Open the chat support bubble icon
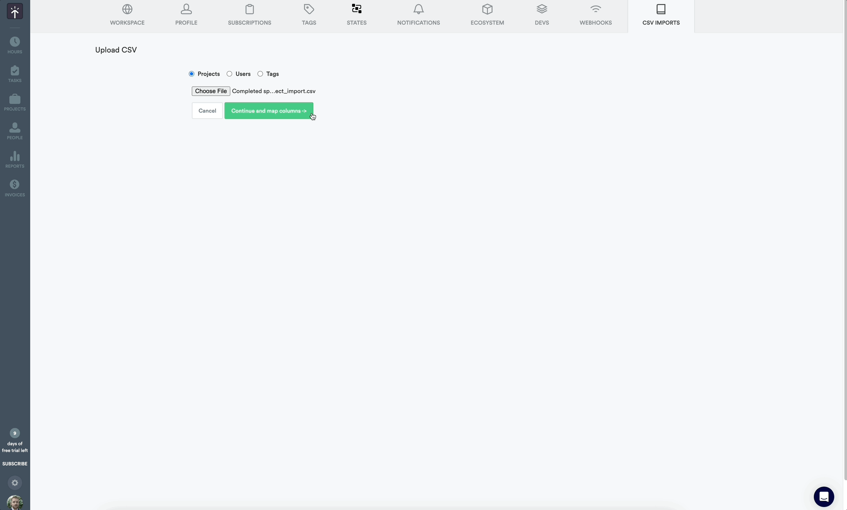 click(824, 496)
